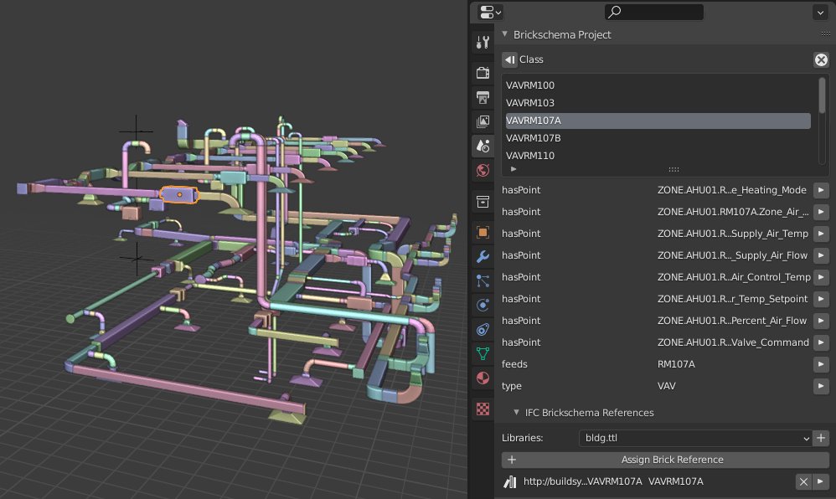
Task: Click the rewind icon beside Class
Action: [509, 59]
